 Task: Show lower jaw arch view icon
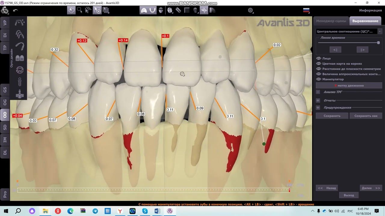point(152,10)
